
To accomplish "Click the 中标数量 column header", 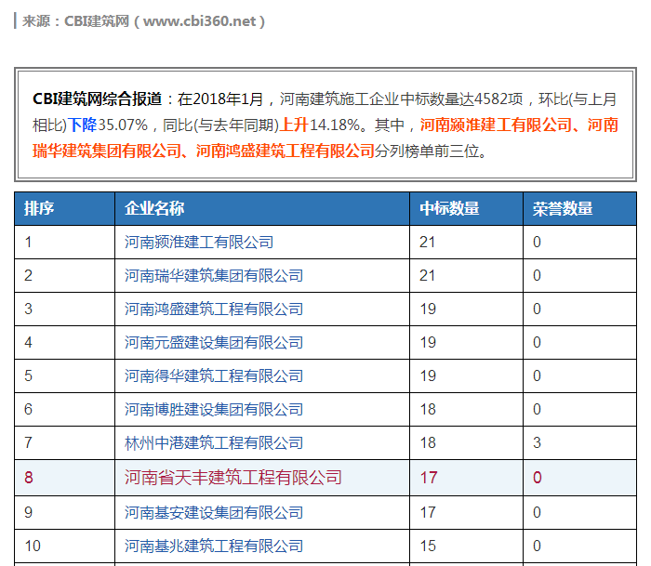I will pos(449,209).
